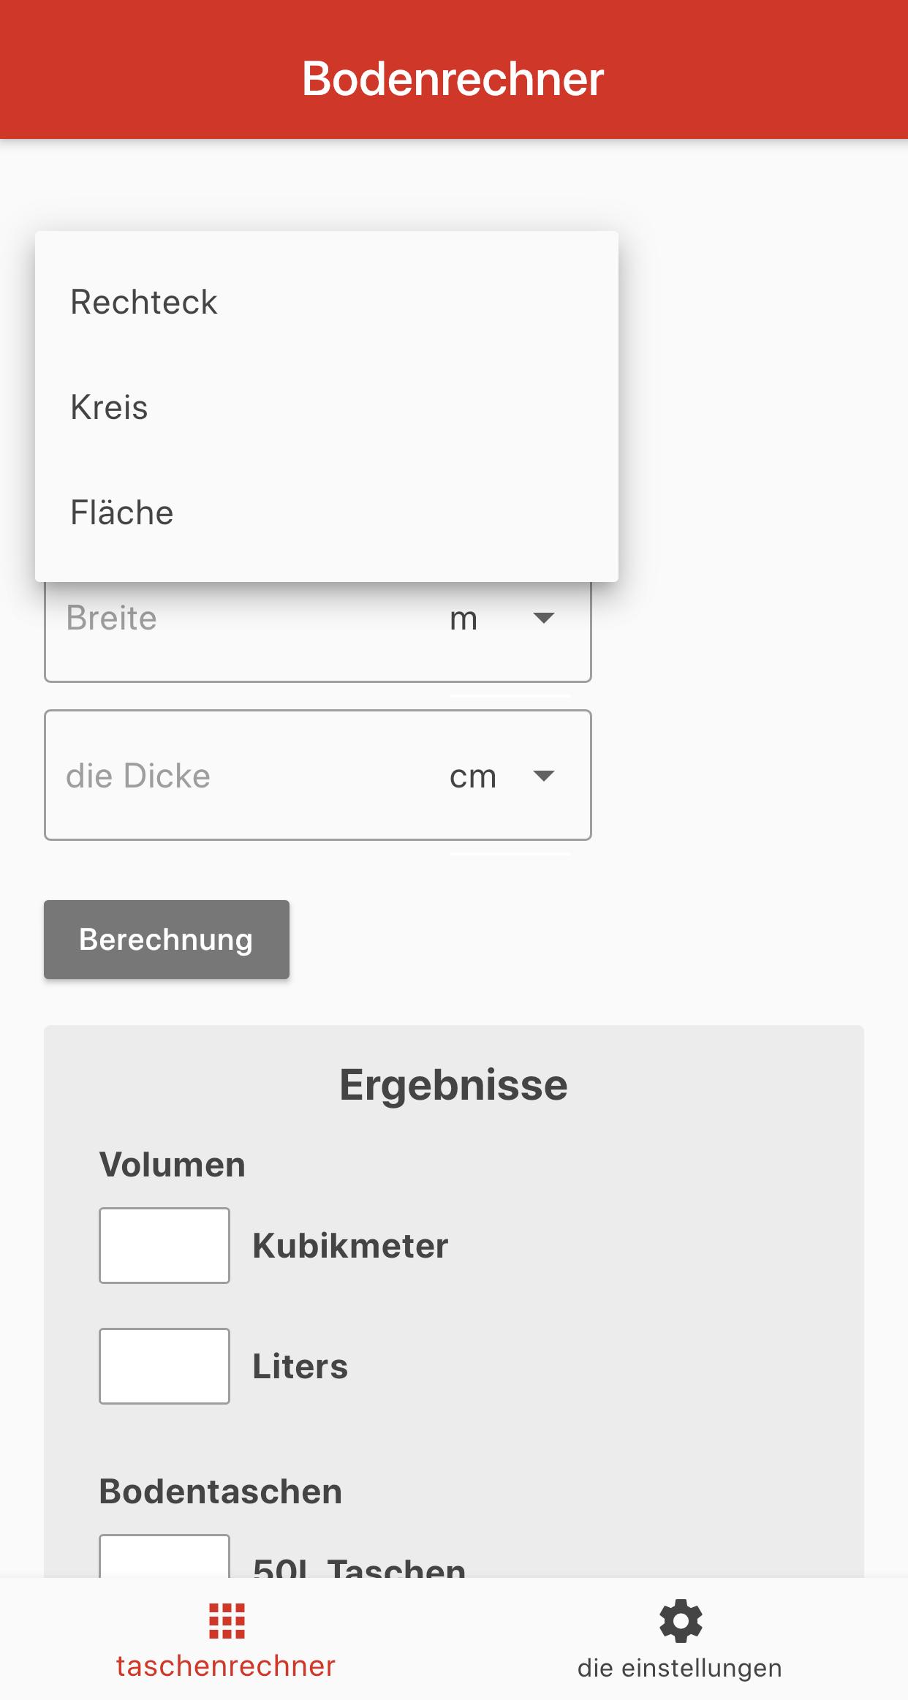Switch to the taschenrechner tab label
The width and height of the screenshot is (908, 1700).
point(226,1666)
